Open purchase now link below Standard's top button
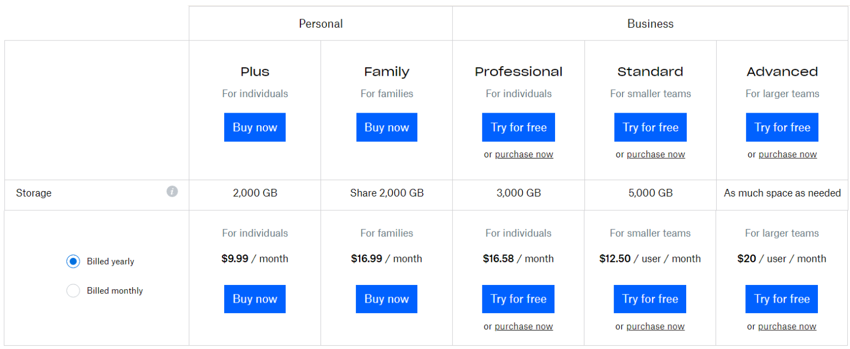This screenshot has height=349, width=850. coord(655,154)
